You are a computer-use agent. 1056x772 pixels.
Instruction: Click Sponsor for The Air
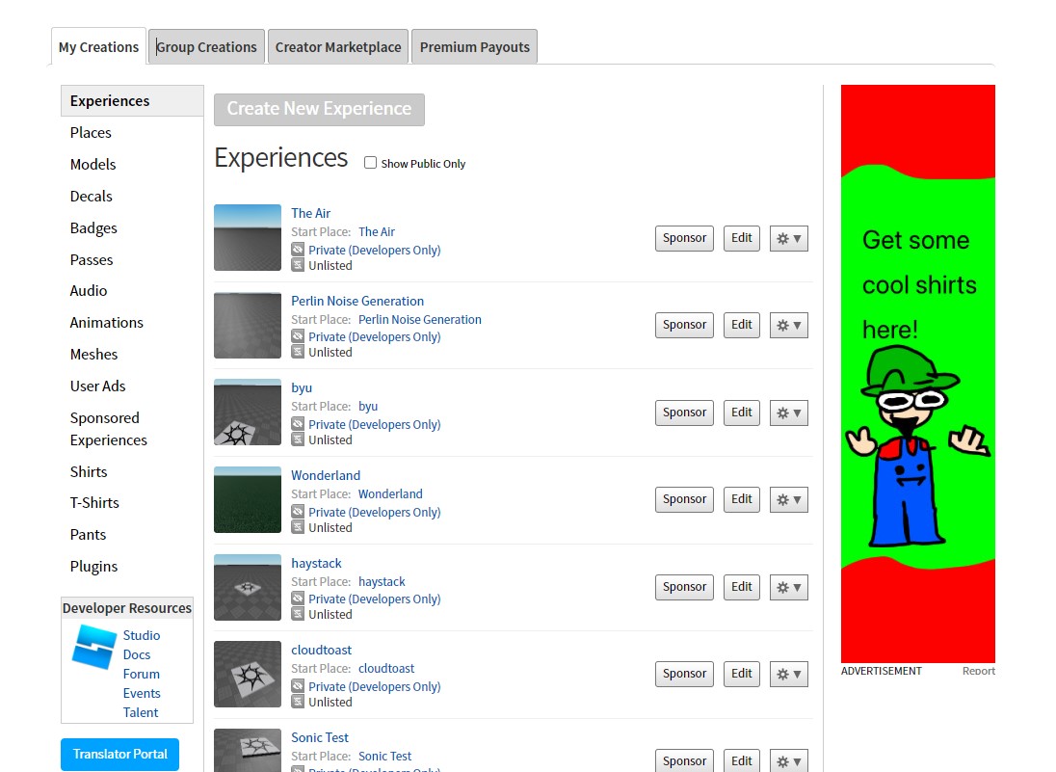coord(684,238)
